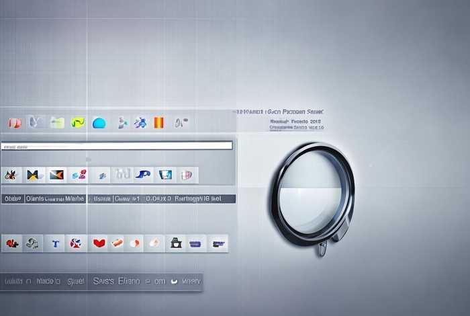
Task: Click the blue and white shield icon
Action: pyautogui.click(x=165, y=175)
